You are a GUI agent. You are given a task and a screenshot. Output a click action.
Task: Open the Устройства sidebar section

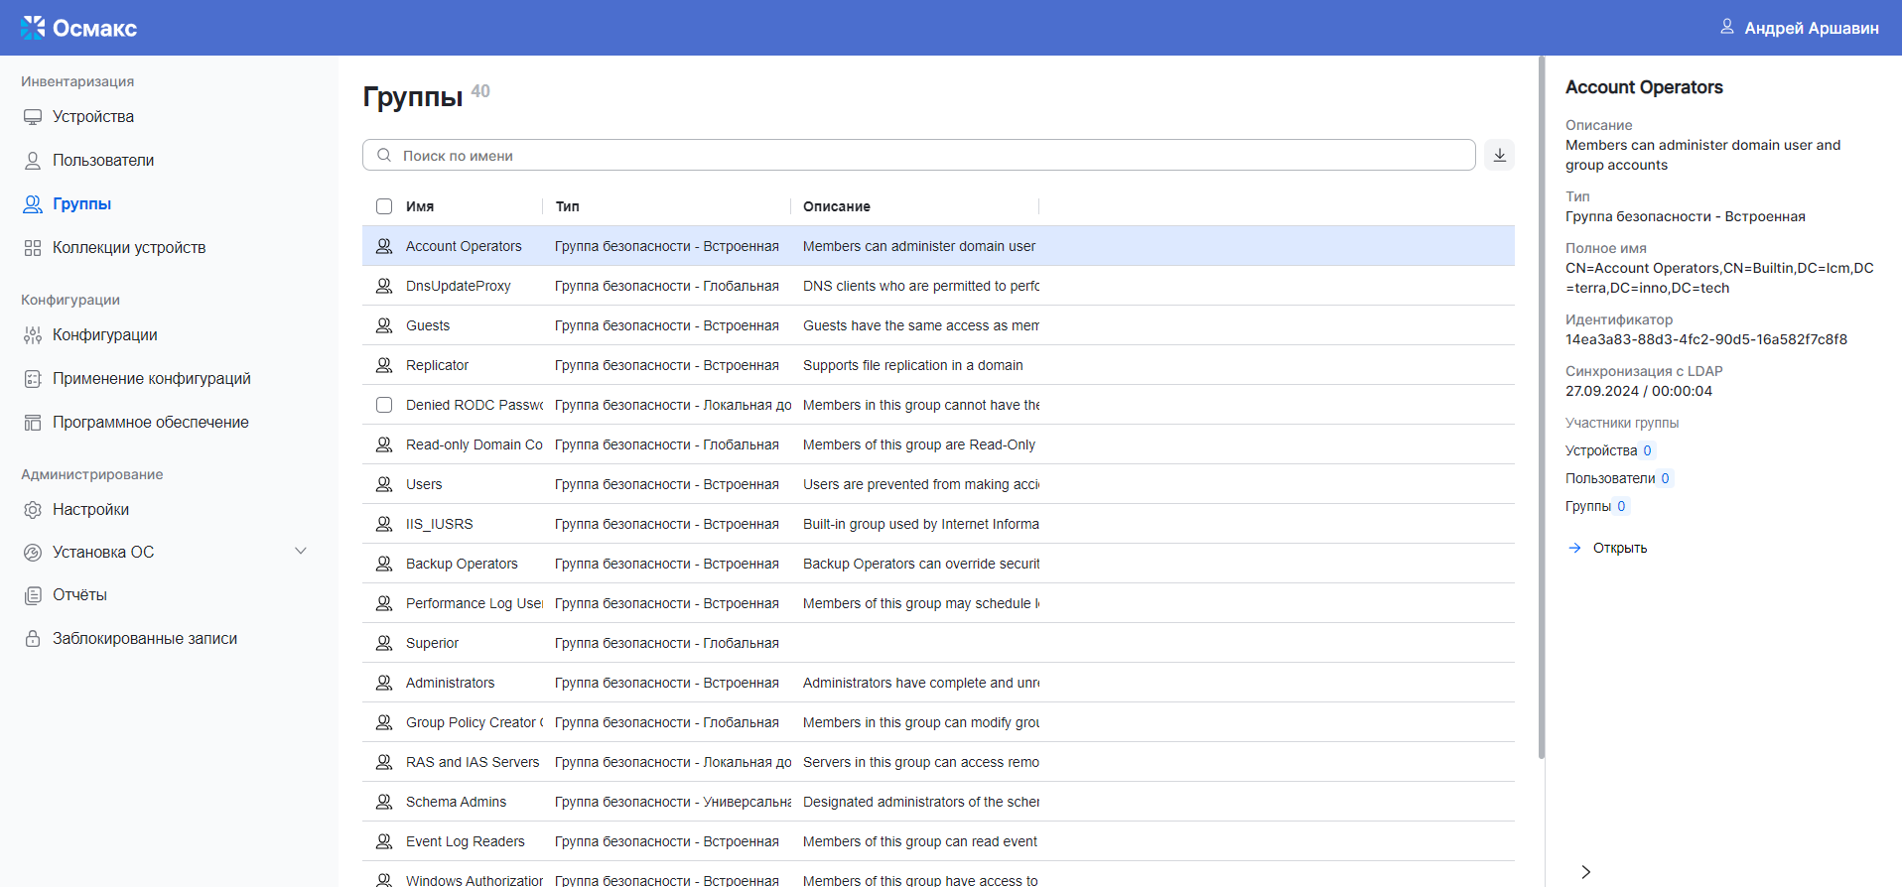point(92,117)
